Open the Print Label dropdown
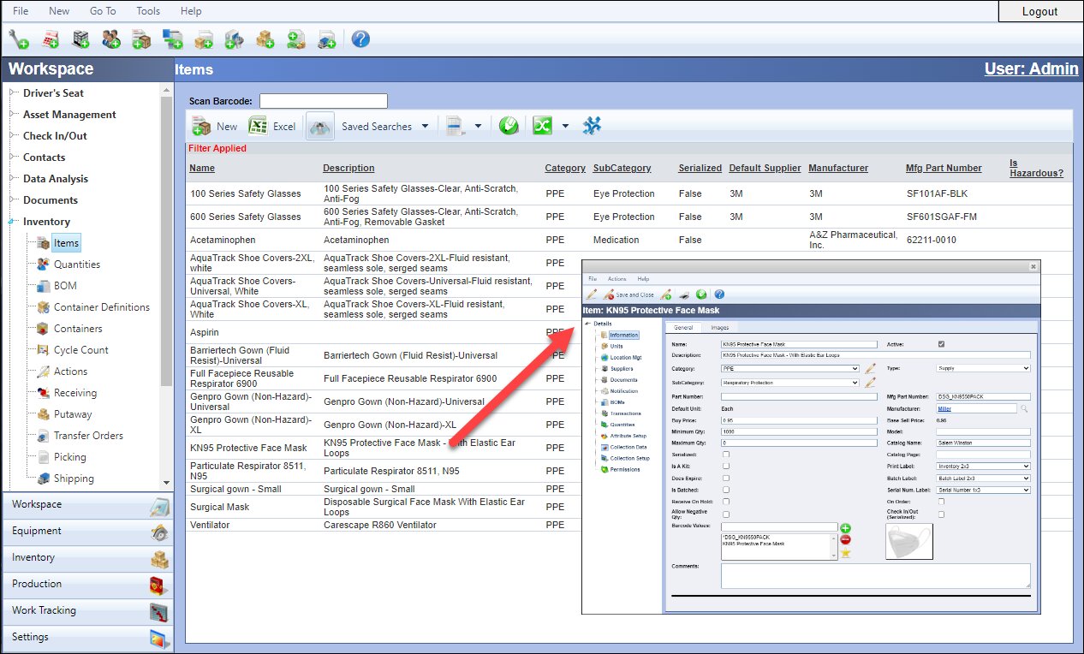This screenshot has width=1084, height=654. click(982, 467)
